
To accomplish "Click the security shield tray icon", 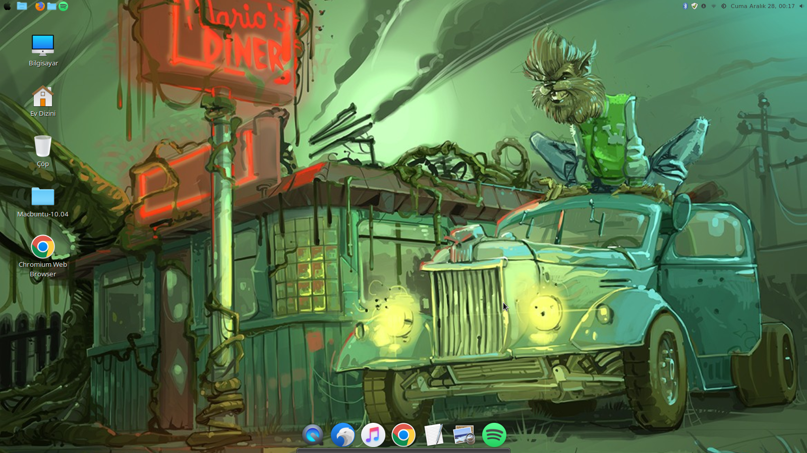I will pyautogui.click(x=695, y=6).
